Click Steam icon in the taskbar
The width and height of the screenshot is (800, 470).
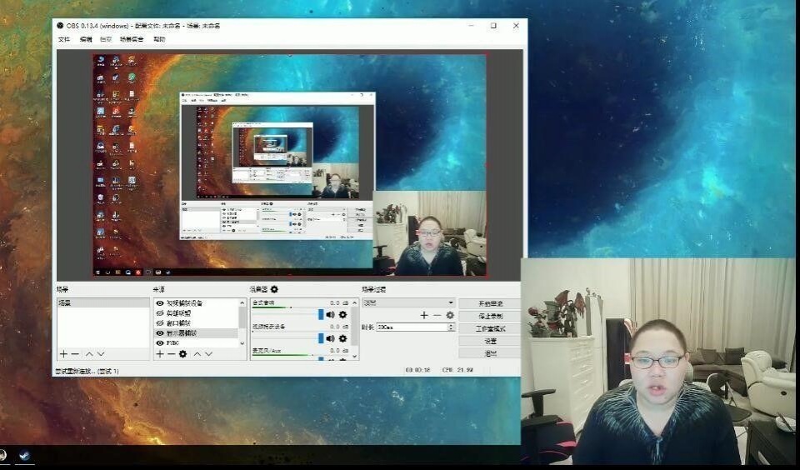pos(24,456)
